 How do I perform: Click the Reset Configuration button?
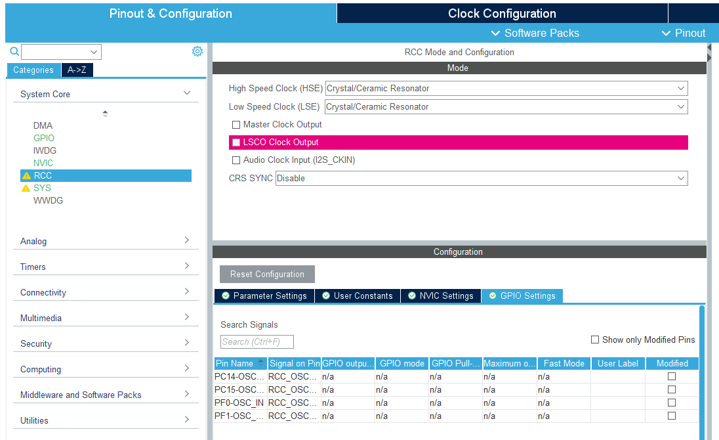click(x=267, y=274)
